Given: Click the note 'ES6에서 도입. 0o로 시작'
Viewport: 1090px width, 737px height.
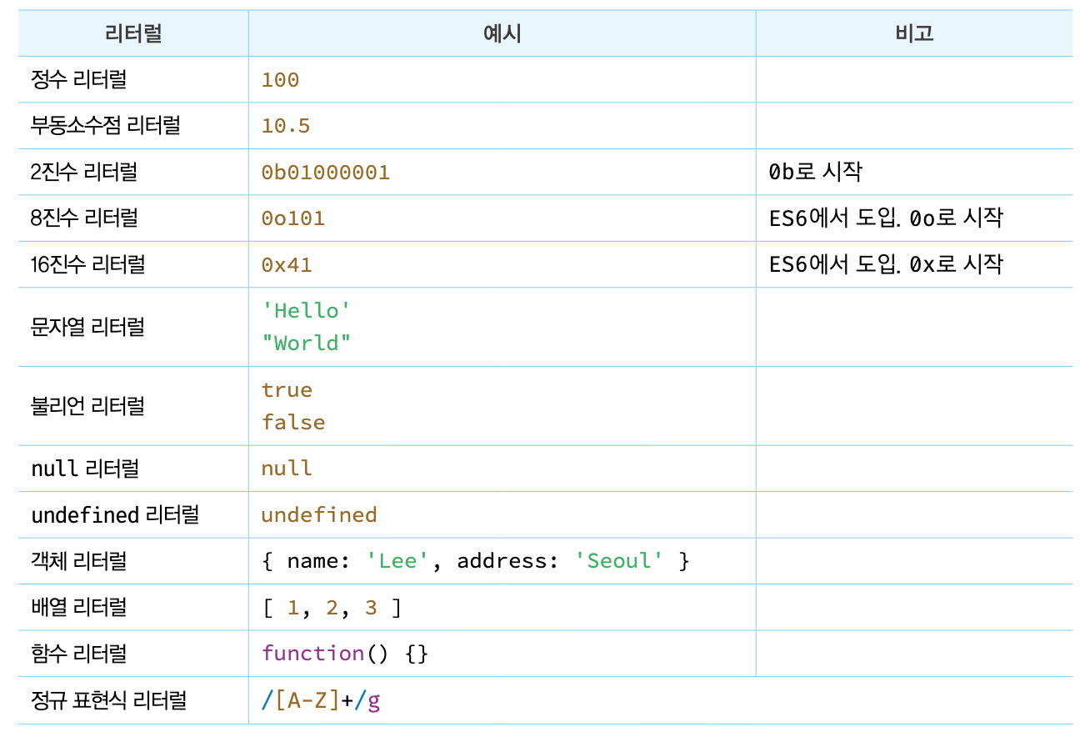Looking at the screenshot, I should [x=887, y=218].
